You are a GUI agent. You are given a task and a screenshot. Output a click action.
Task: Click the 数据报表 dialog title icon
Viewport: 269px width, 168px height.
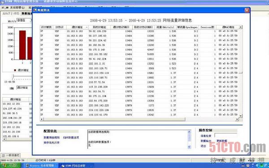[x=35, y=10]
